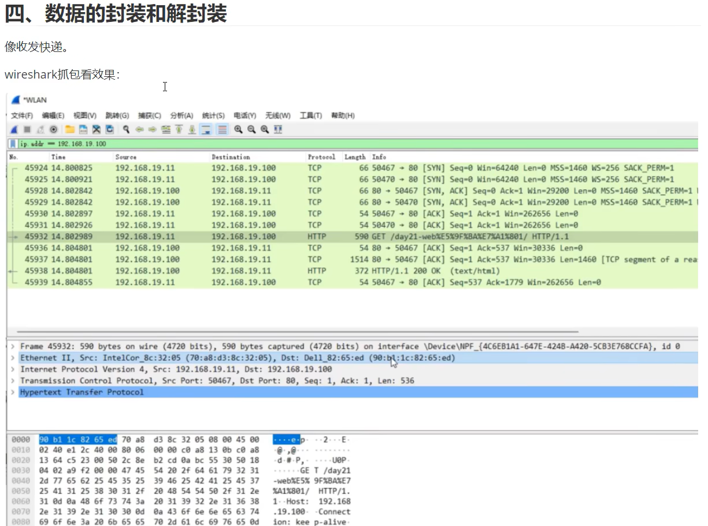Select packet 45928 SYN, ACK row
Viewport: 708px width, 526px height.
353,191
